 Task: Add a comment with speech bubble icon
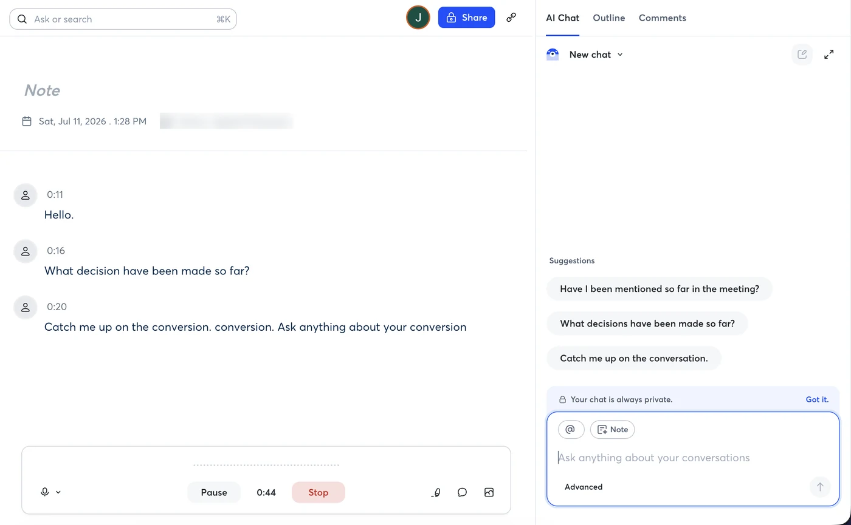462,492
